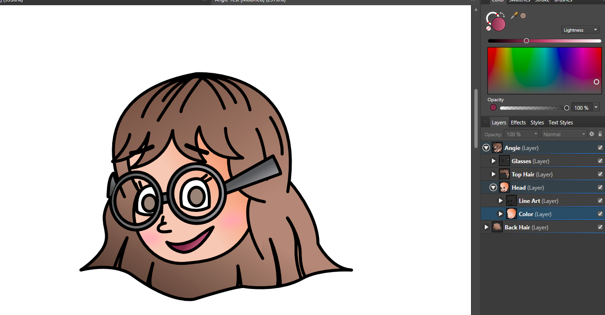
Task: Click the Back Hair layer thumbnail
Action: click(497, 227)
